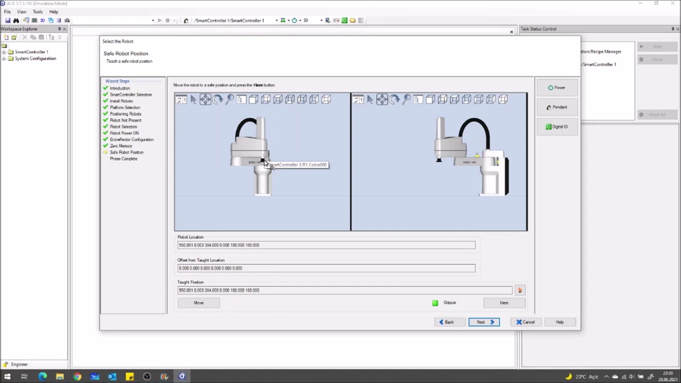Viewport: 681px width, 383px height.
Task: Click the Move button
Action: (198, 303)
